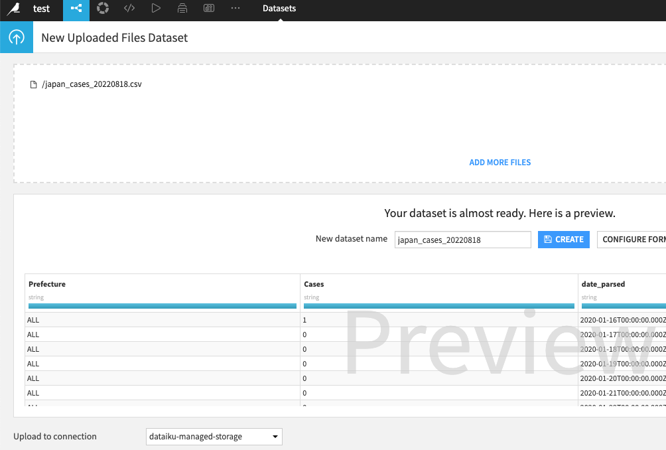Screen dimensions: 666x450
Task: Open the Flow icon in navbar
Action: pyautogui.click(x=76, y=9)
